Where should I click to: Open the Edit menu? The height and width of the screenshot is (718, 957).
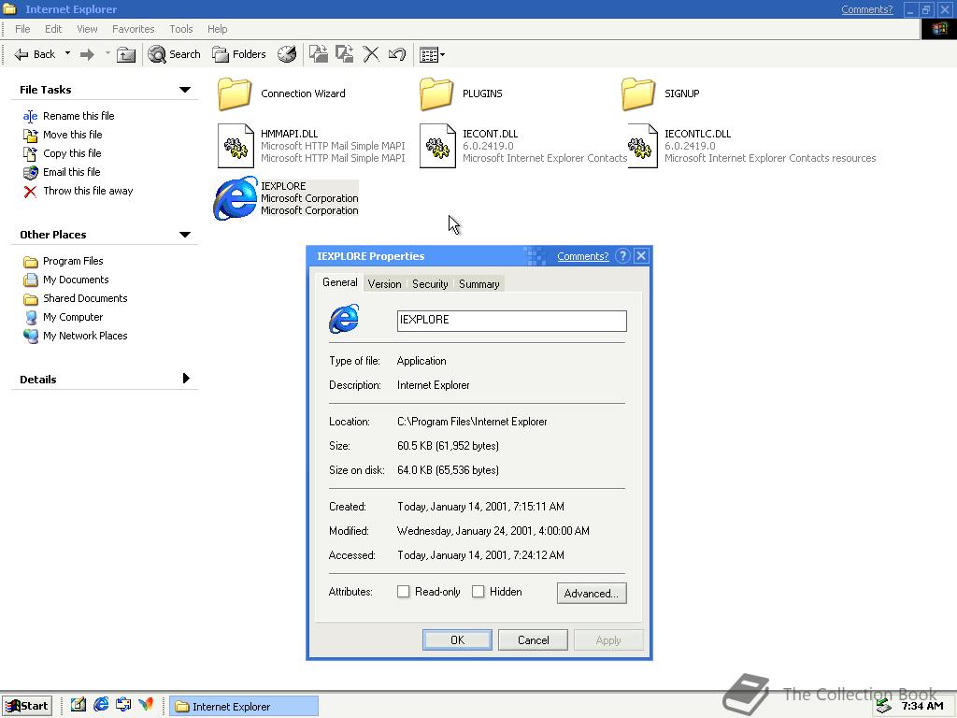[53, 29]
